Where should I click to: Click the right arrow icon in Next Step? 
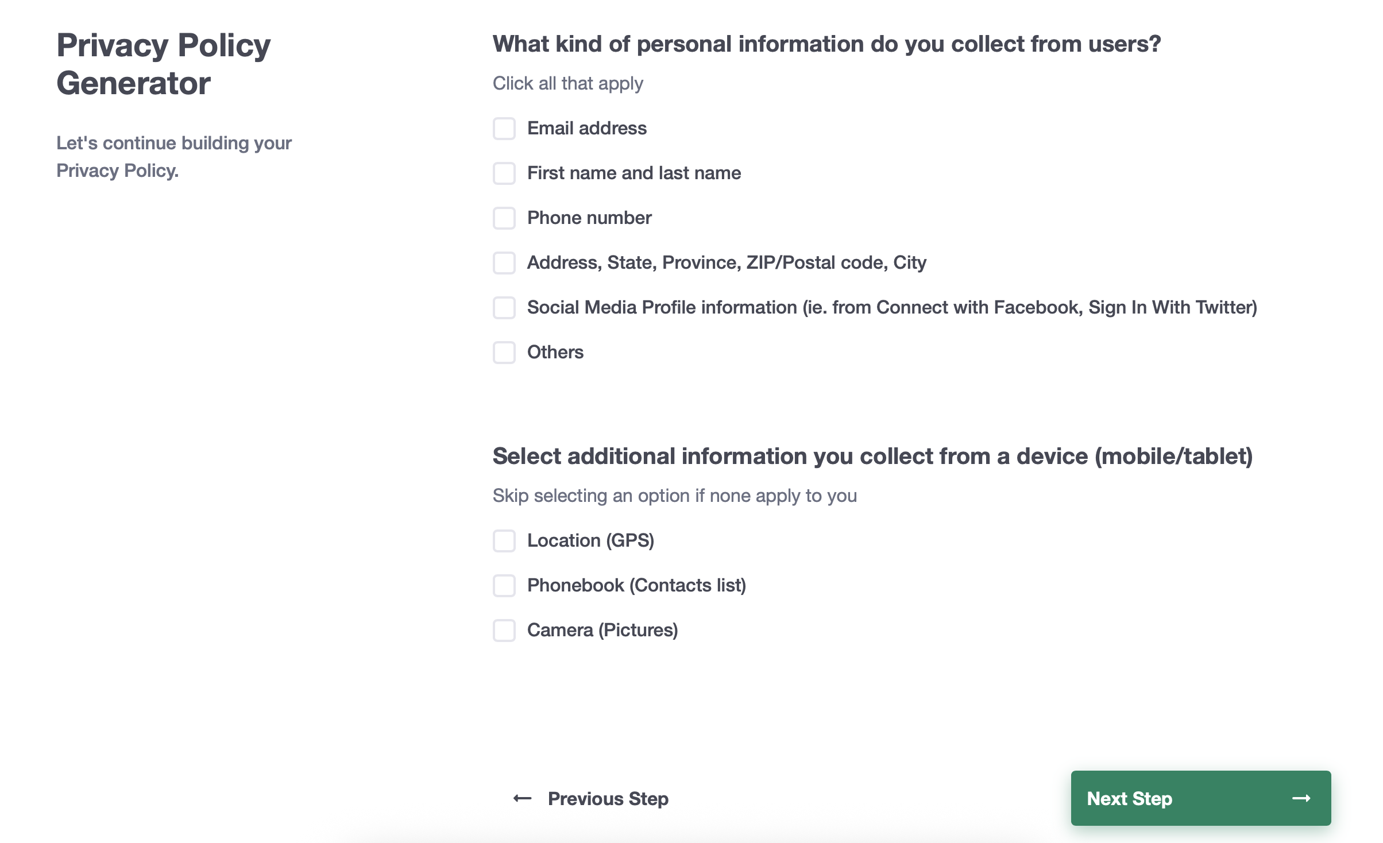(1301, 798)
